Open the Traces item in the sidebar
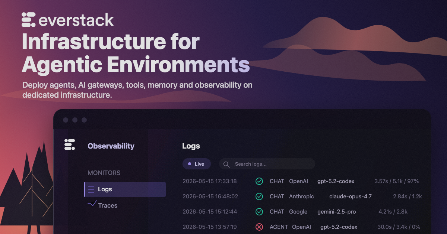The image size is (447, 234). [x=108, y=205]
